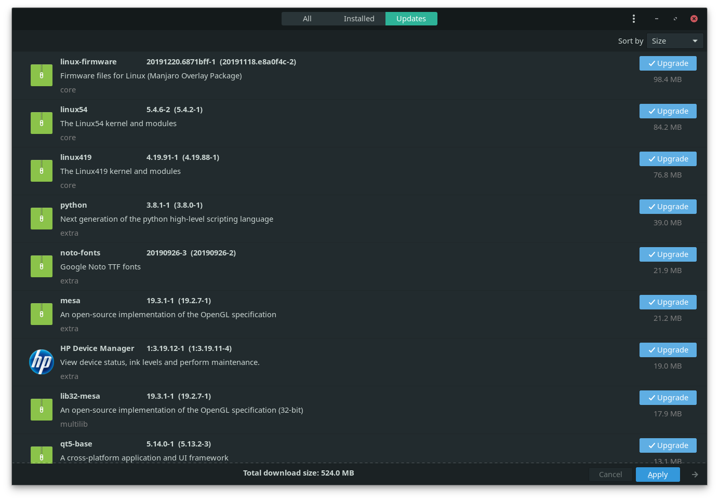Viewport: 719px width, 501px height.
Task: Click the right arrow details icon
Action: 695,475
